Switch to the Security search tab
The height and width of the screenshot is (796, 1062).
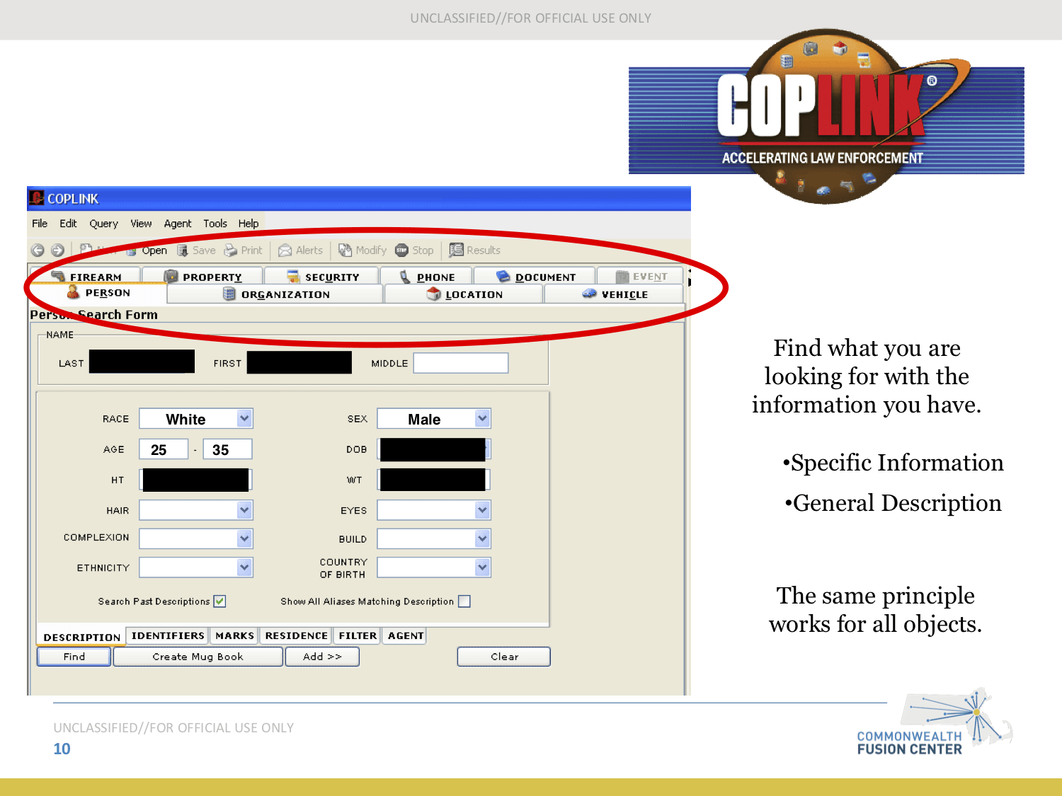(322, 277)
